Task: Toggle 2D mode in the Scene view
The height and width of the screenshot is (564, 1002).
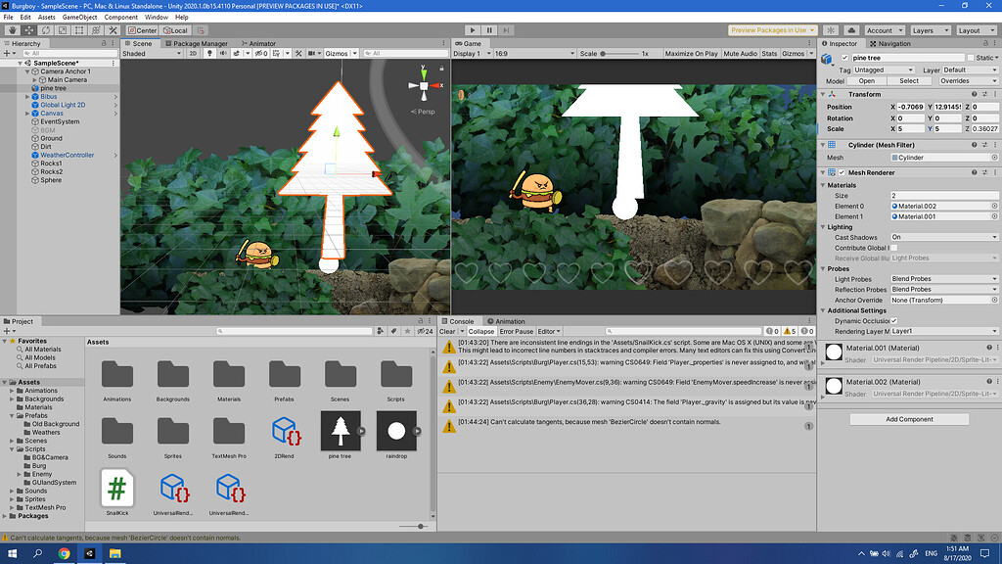Action: pyautogui.click(x=193, y=55)
